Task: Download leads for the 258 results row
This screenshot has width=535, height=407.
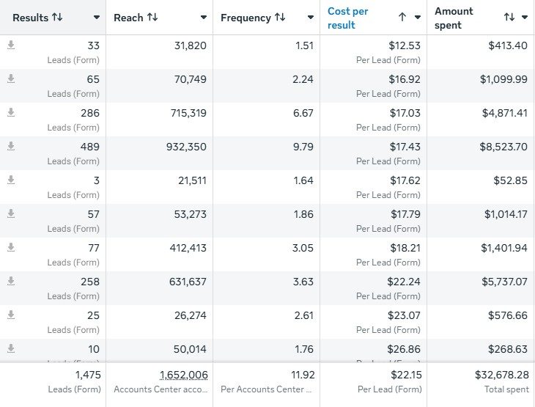Action: click(x=11, y=281)
